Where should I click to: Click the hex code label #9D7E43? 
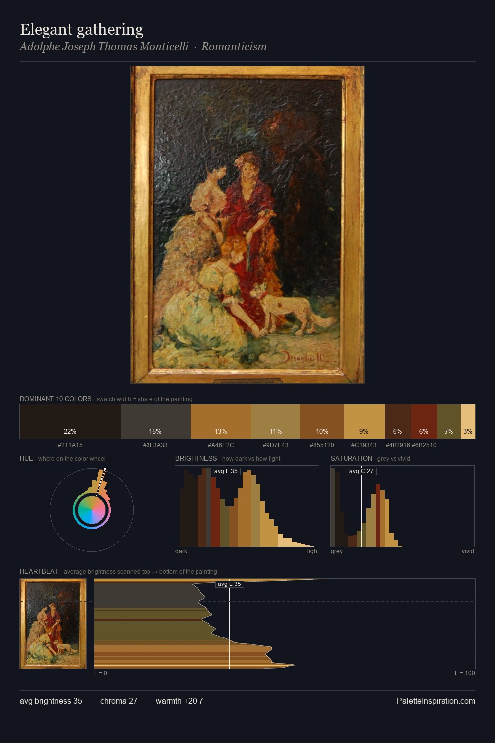276,445
